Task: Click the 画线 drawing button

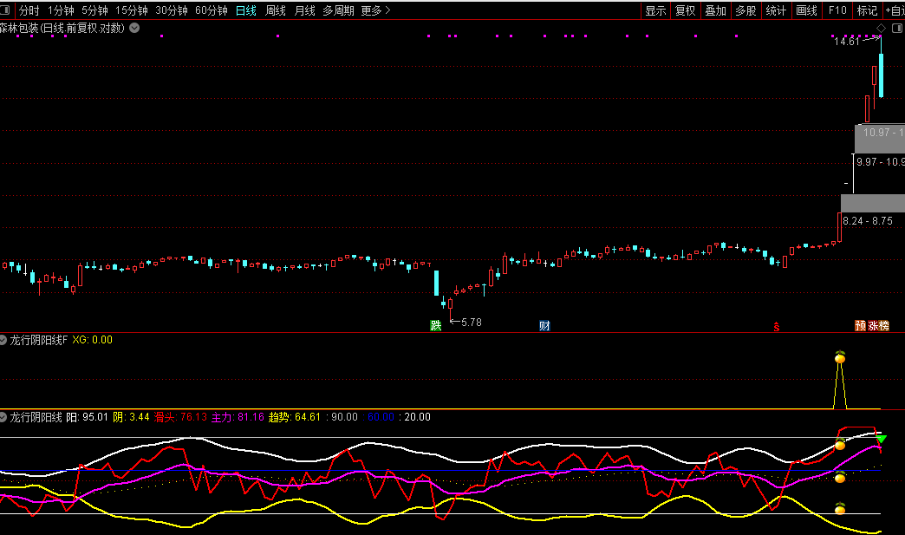Action: (806, 10)
